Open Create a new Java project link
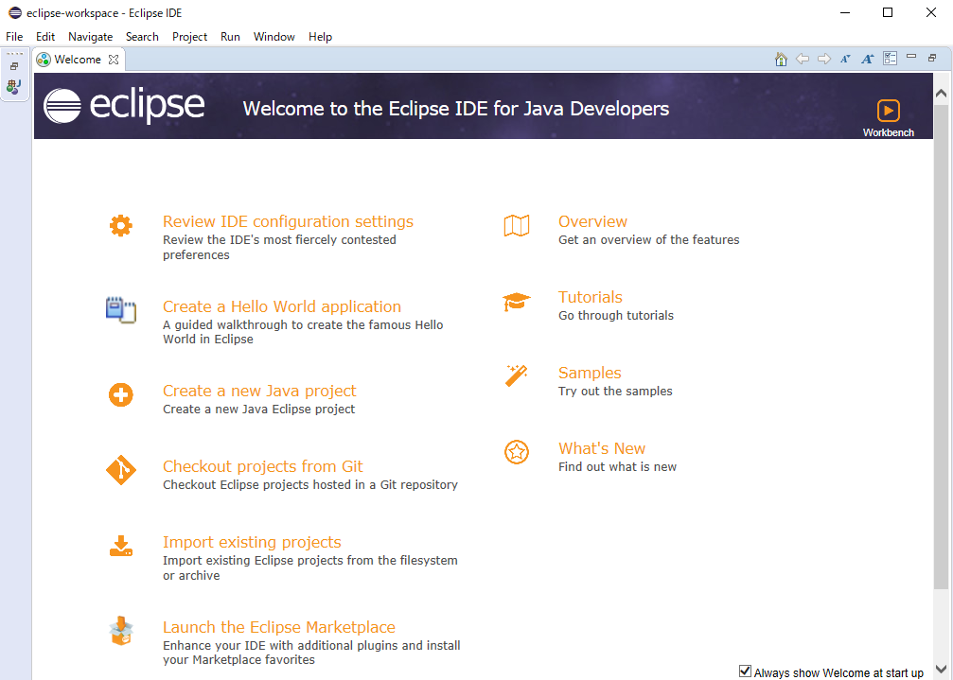Image resolution: width=953 pixels, height=680 pixels. click(x=259, y=391)
